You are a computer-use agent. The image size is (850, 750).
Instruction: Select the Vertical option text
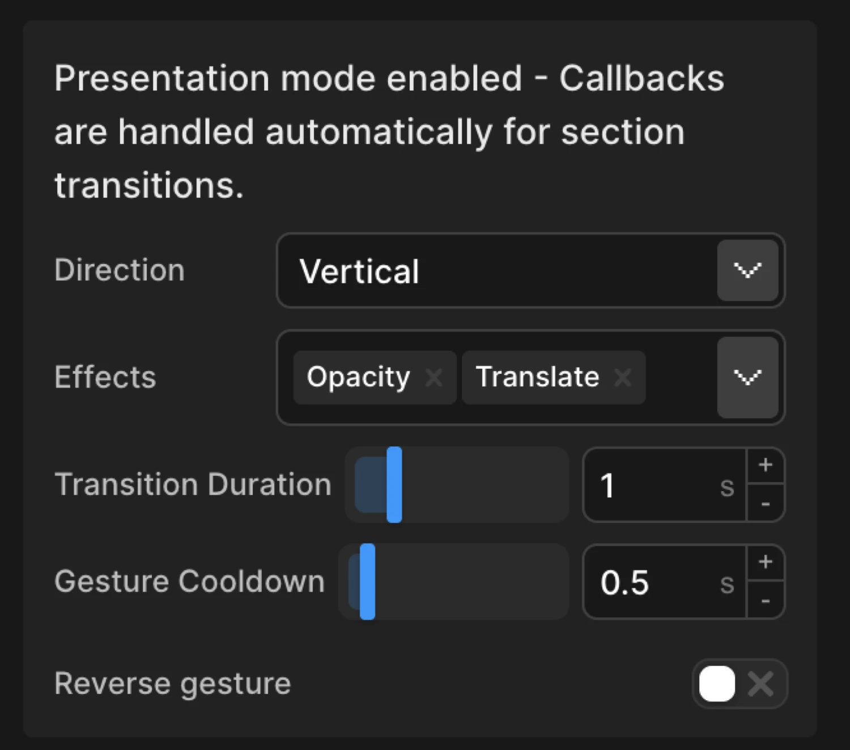360,271
